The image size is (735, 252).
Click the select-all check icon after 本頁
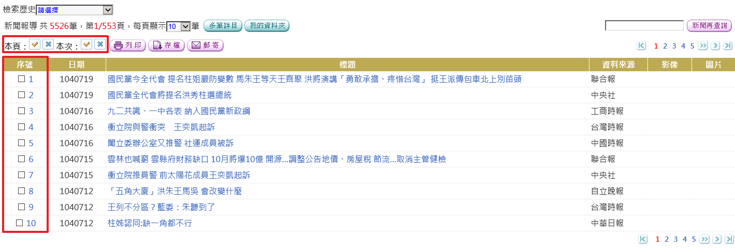click(35, 45)
